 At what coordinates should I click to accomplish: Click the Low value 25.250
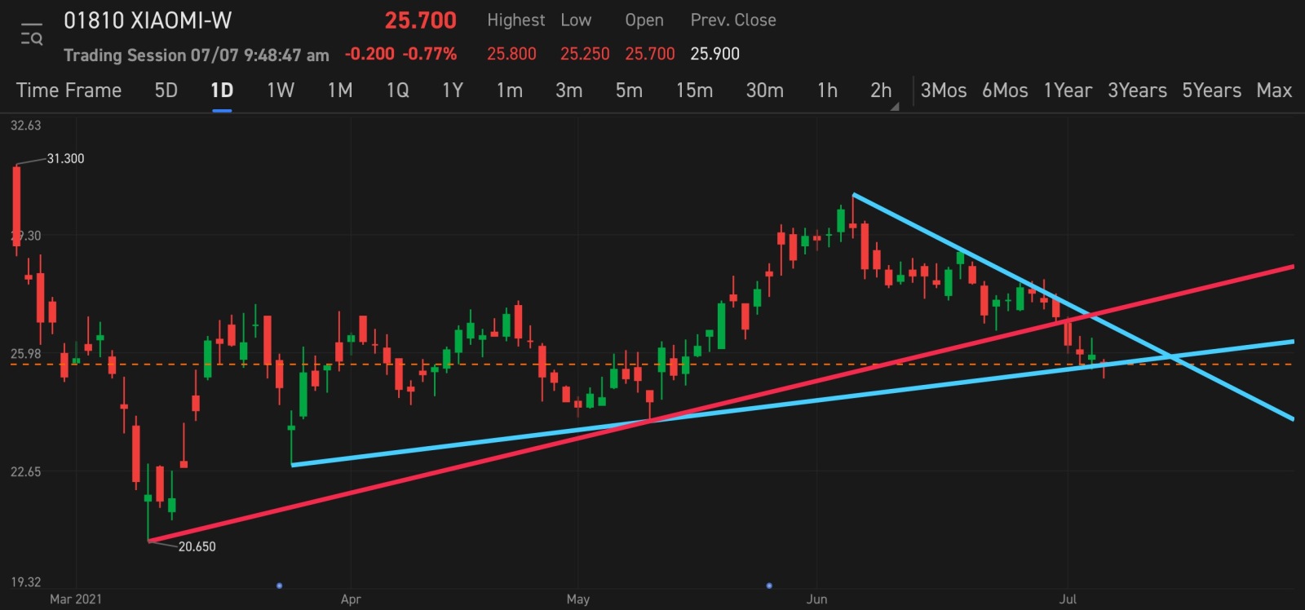pos(585,55)
